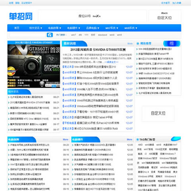191x191 pixels.
Task: Open the 最新消息 section tab
Action: click(x=70, y=43)
